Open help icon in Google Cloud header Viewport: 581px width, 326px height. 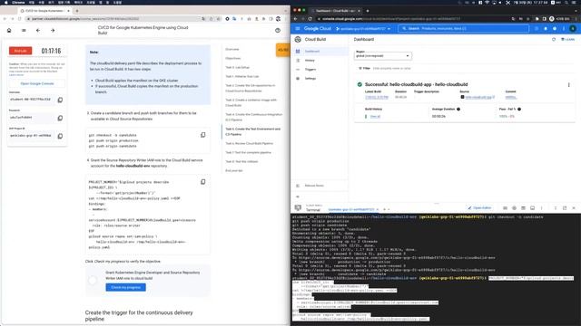pyautogui.click(x=555, y=28)
